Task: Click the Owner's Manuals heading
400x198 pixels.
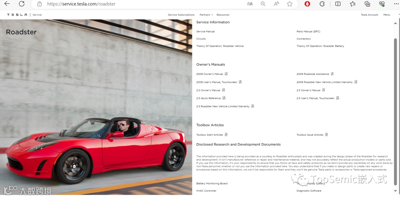Action: [x=210, y=65]
